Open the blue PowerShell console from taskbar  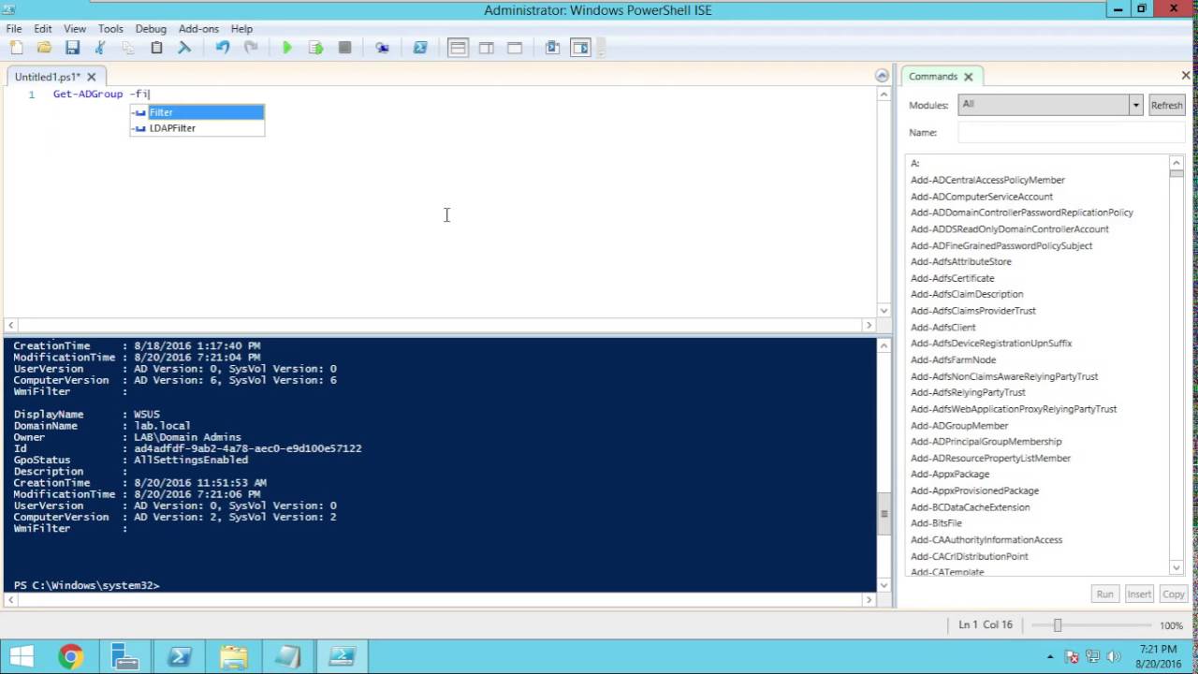tap(179, 656)
